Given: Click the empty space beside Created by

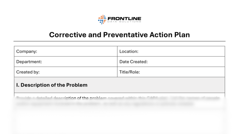Looking at the screenshot, I should (78, 72).
